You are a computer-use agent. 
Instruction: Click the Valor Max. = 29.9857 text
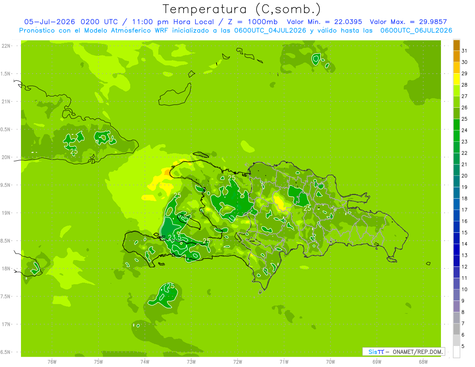408,22
